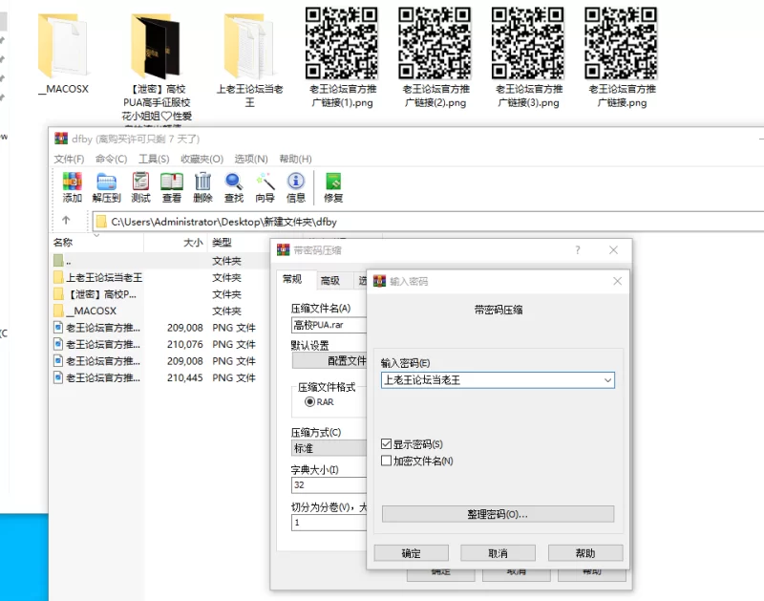Select the parent folder '..' row
Viewport: 764px width, 601px height.
(x=160, y=261)
